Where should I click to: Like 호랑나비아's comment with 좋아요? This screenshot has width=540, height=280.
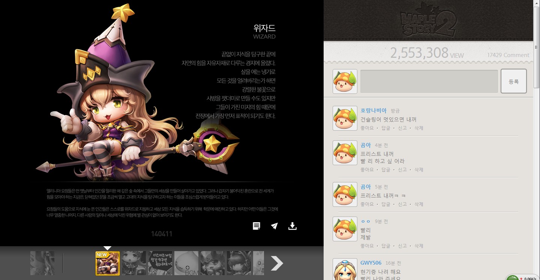pyautogui.click(x=367, y=128)
